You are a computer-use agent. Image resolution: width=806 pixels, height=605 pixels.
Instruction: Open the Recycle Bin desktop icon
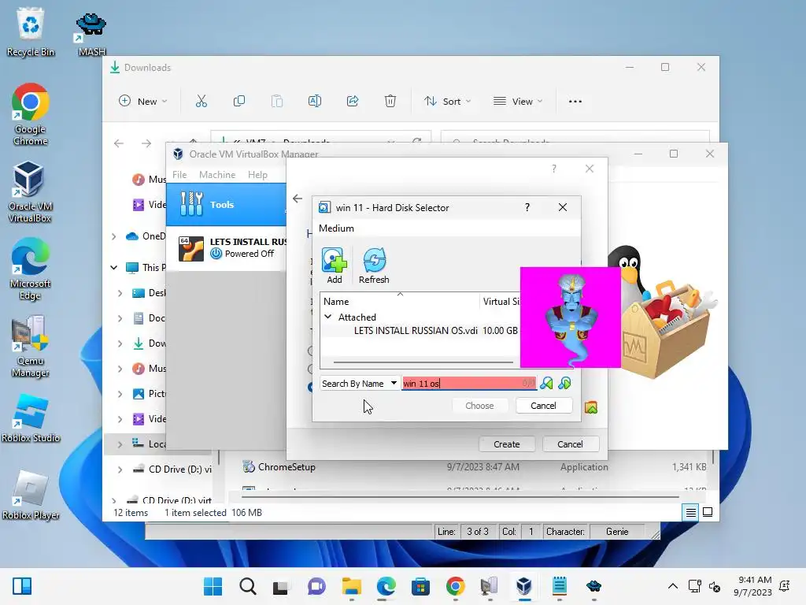pyautogui.click(x=31, y=32)
